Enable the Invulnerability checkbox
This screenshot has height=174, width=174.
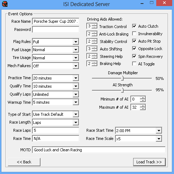pyautogui.click(x=134, y=34)
